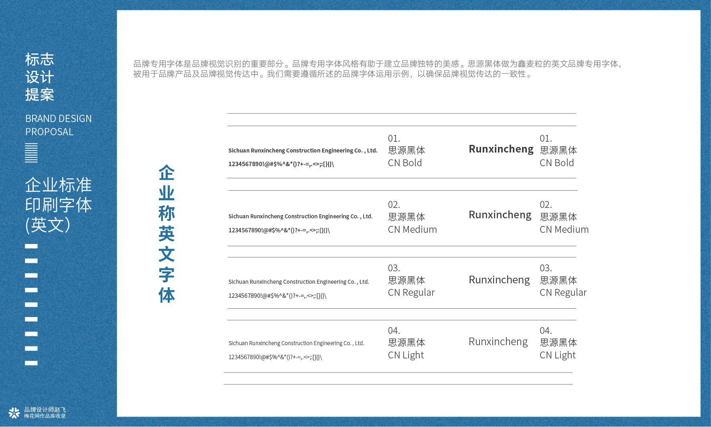Click the regular weight 1234567890 symbols line

[x=277, y=296]
